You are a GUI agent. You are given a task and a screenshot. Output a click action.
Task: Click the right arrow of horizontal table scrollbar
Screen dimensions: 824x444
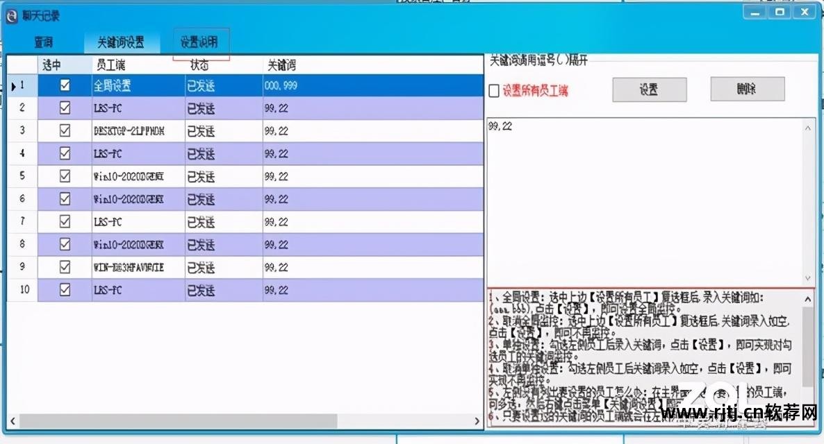pyautogui.click(x=477, y=421)
